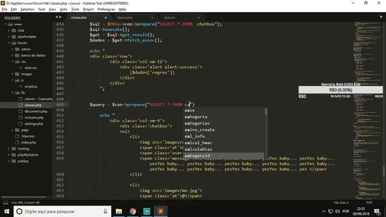386x217 pixels.
Task: Open settings.php in the sidebar
Action: 34,124
